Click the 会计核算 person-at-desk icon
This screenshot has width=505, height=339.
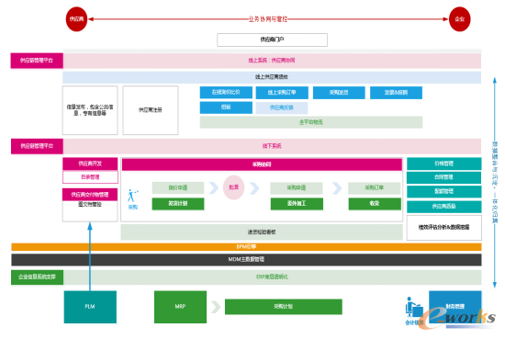(414, 307)
